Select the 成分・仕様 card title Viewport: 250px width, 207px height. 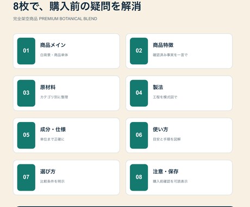click(53, 129)
